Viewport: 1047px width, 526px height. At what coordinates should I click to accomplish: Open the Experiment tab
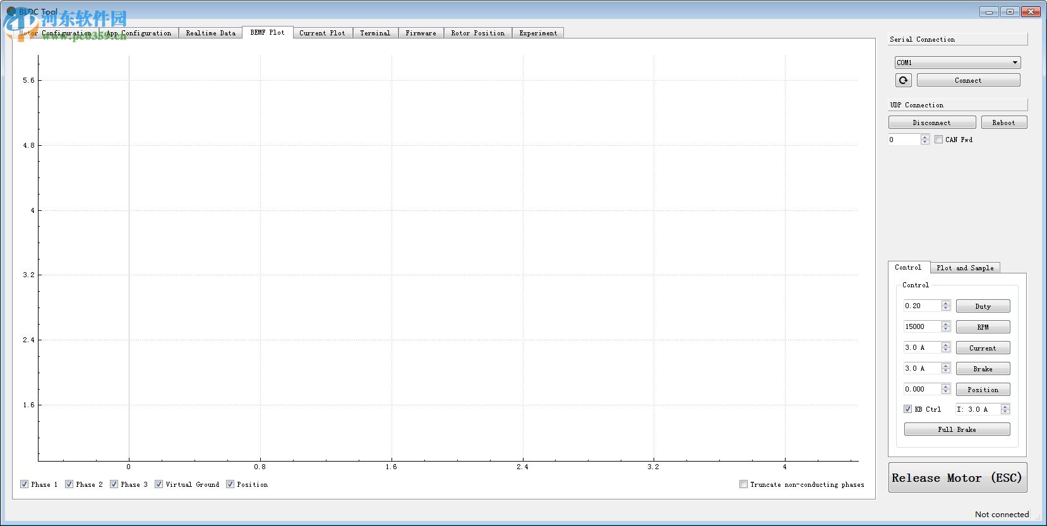(x=538, y=33)
